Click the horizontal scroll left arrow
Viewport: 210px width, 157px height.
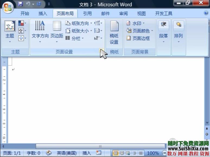(x=3, y=146)
